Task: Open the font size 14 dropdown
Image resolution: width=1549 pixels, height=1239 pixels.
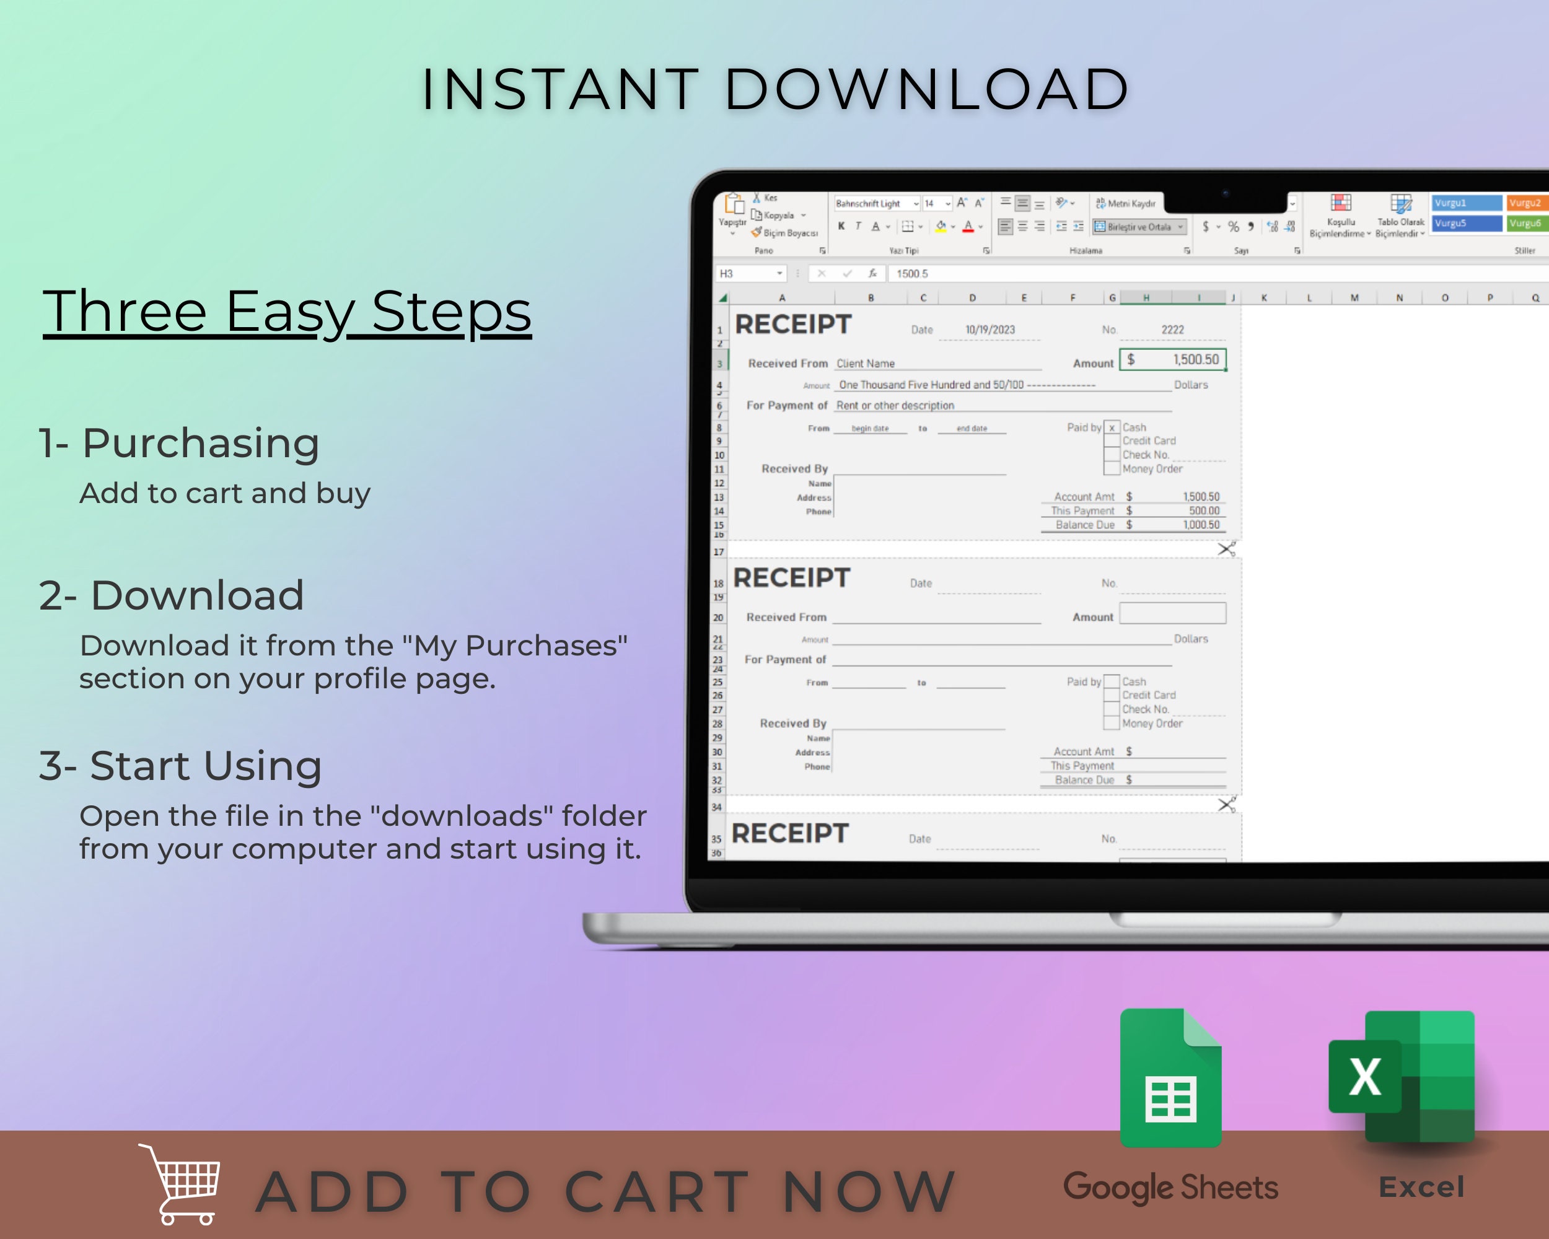Action: 949,204
